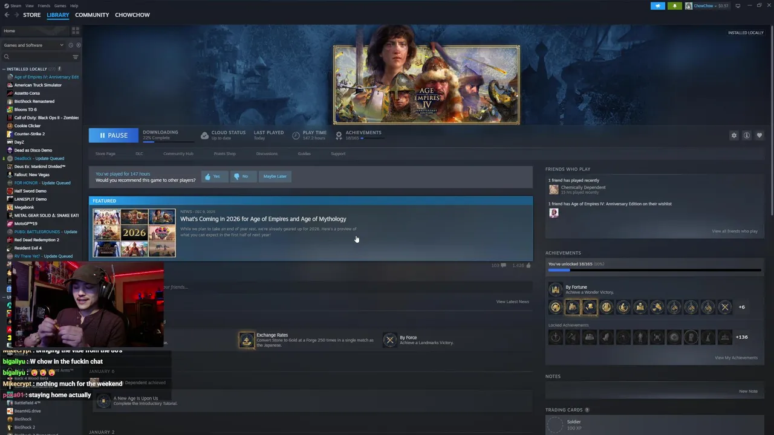Open the game information icon

747,135
